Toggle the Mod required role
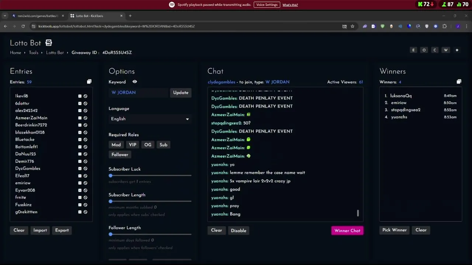472x265 pixels. [116, 145]
